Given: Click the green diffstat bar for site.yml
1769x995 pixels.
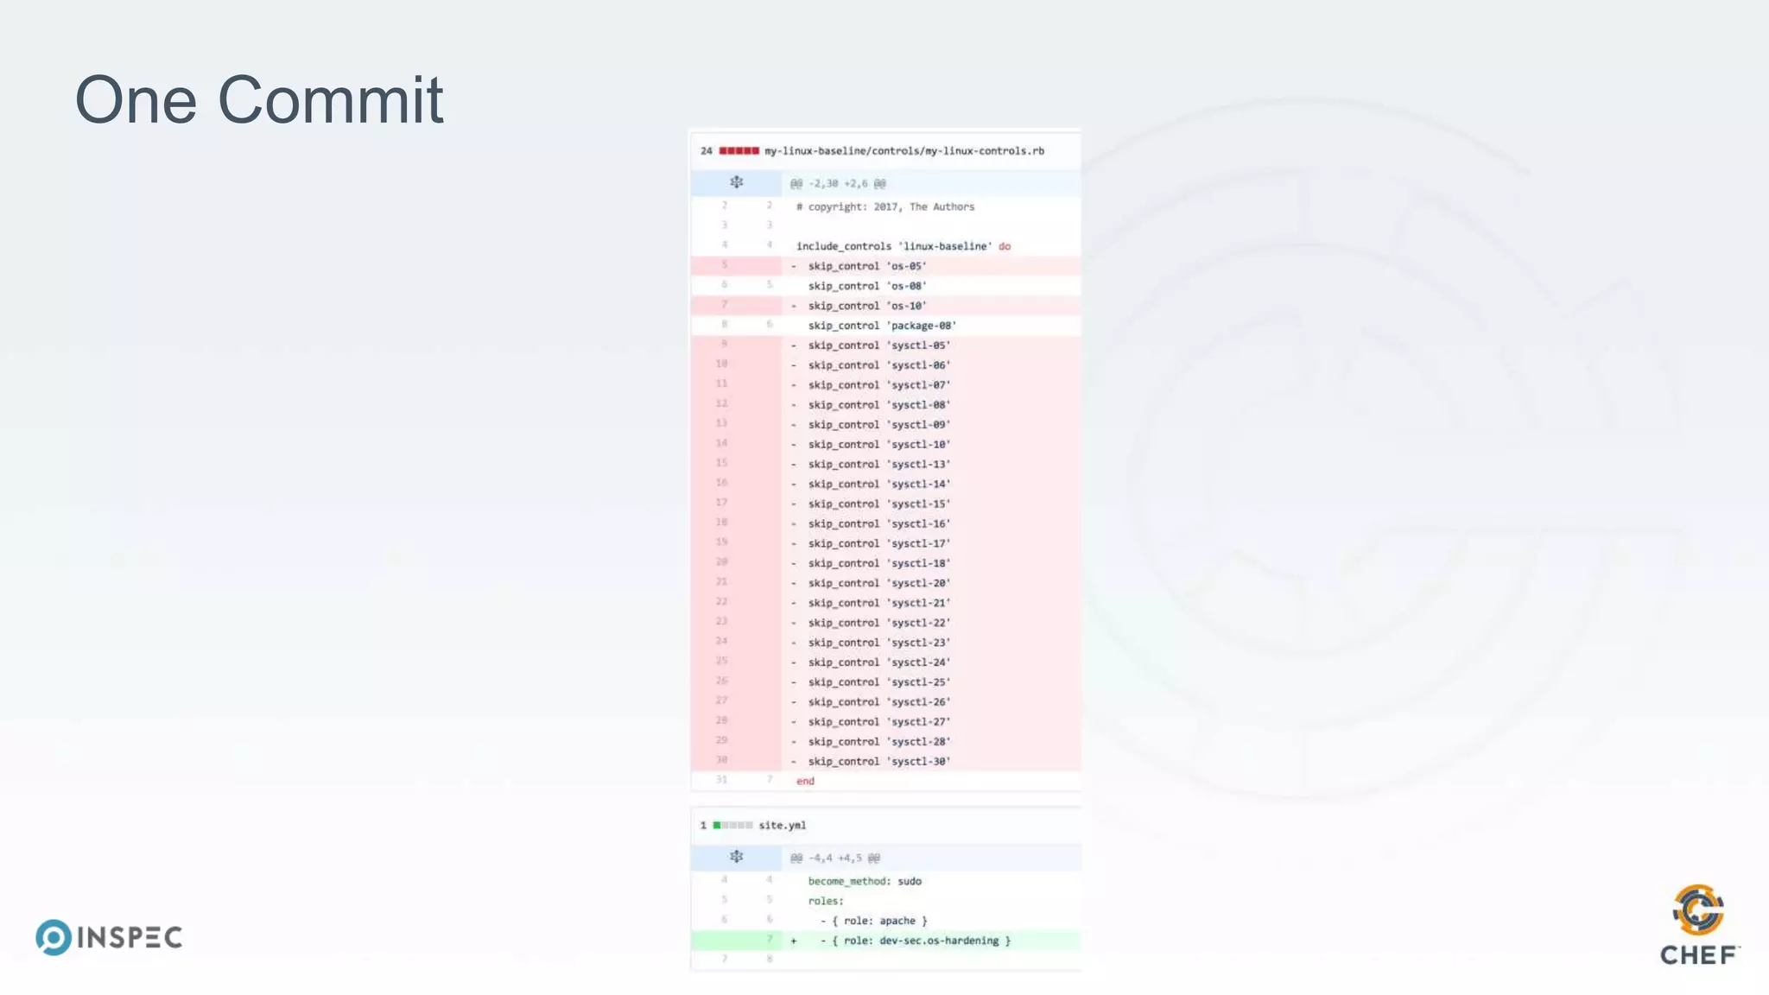Looking at the screenshot, I should tap(732, 826).
